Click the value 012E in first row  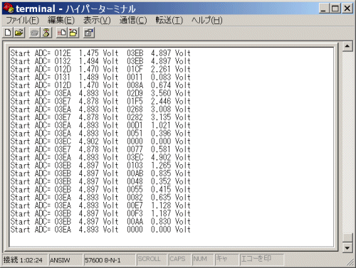coord(63,53)
